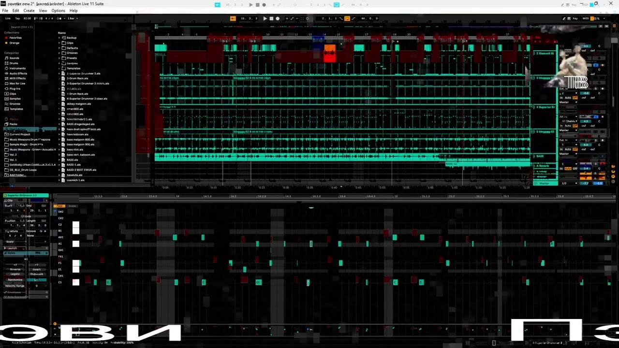Expand bass koboom.als set

click(x=60, y=134)
